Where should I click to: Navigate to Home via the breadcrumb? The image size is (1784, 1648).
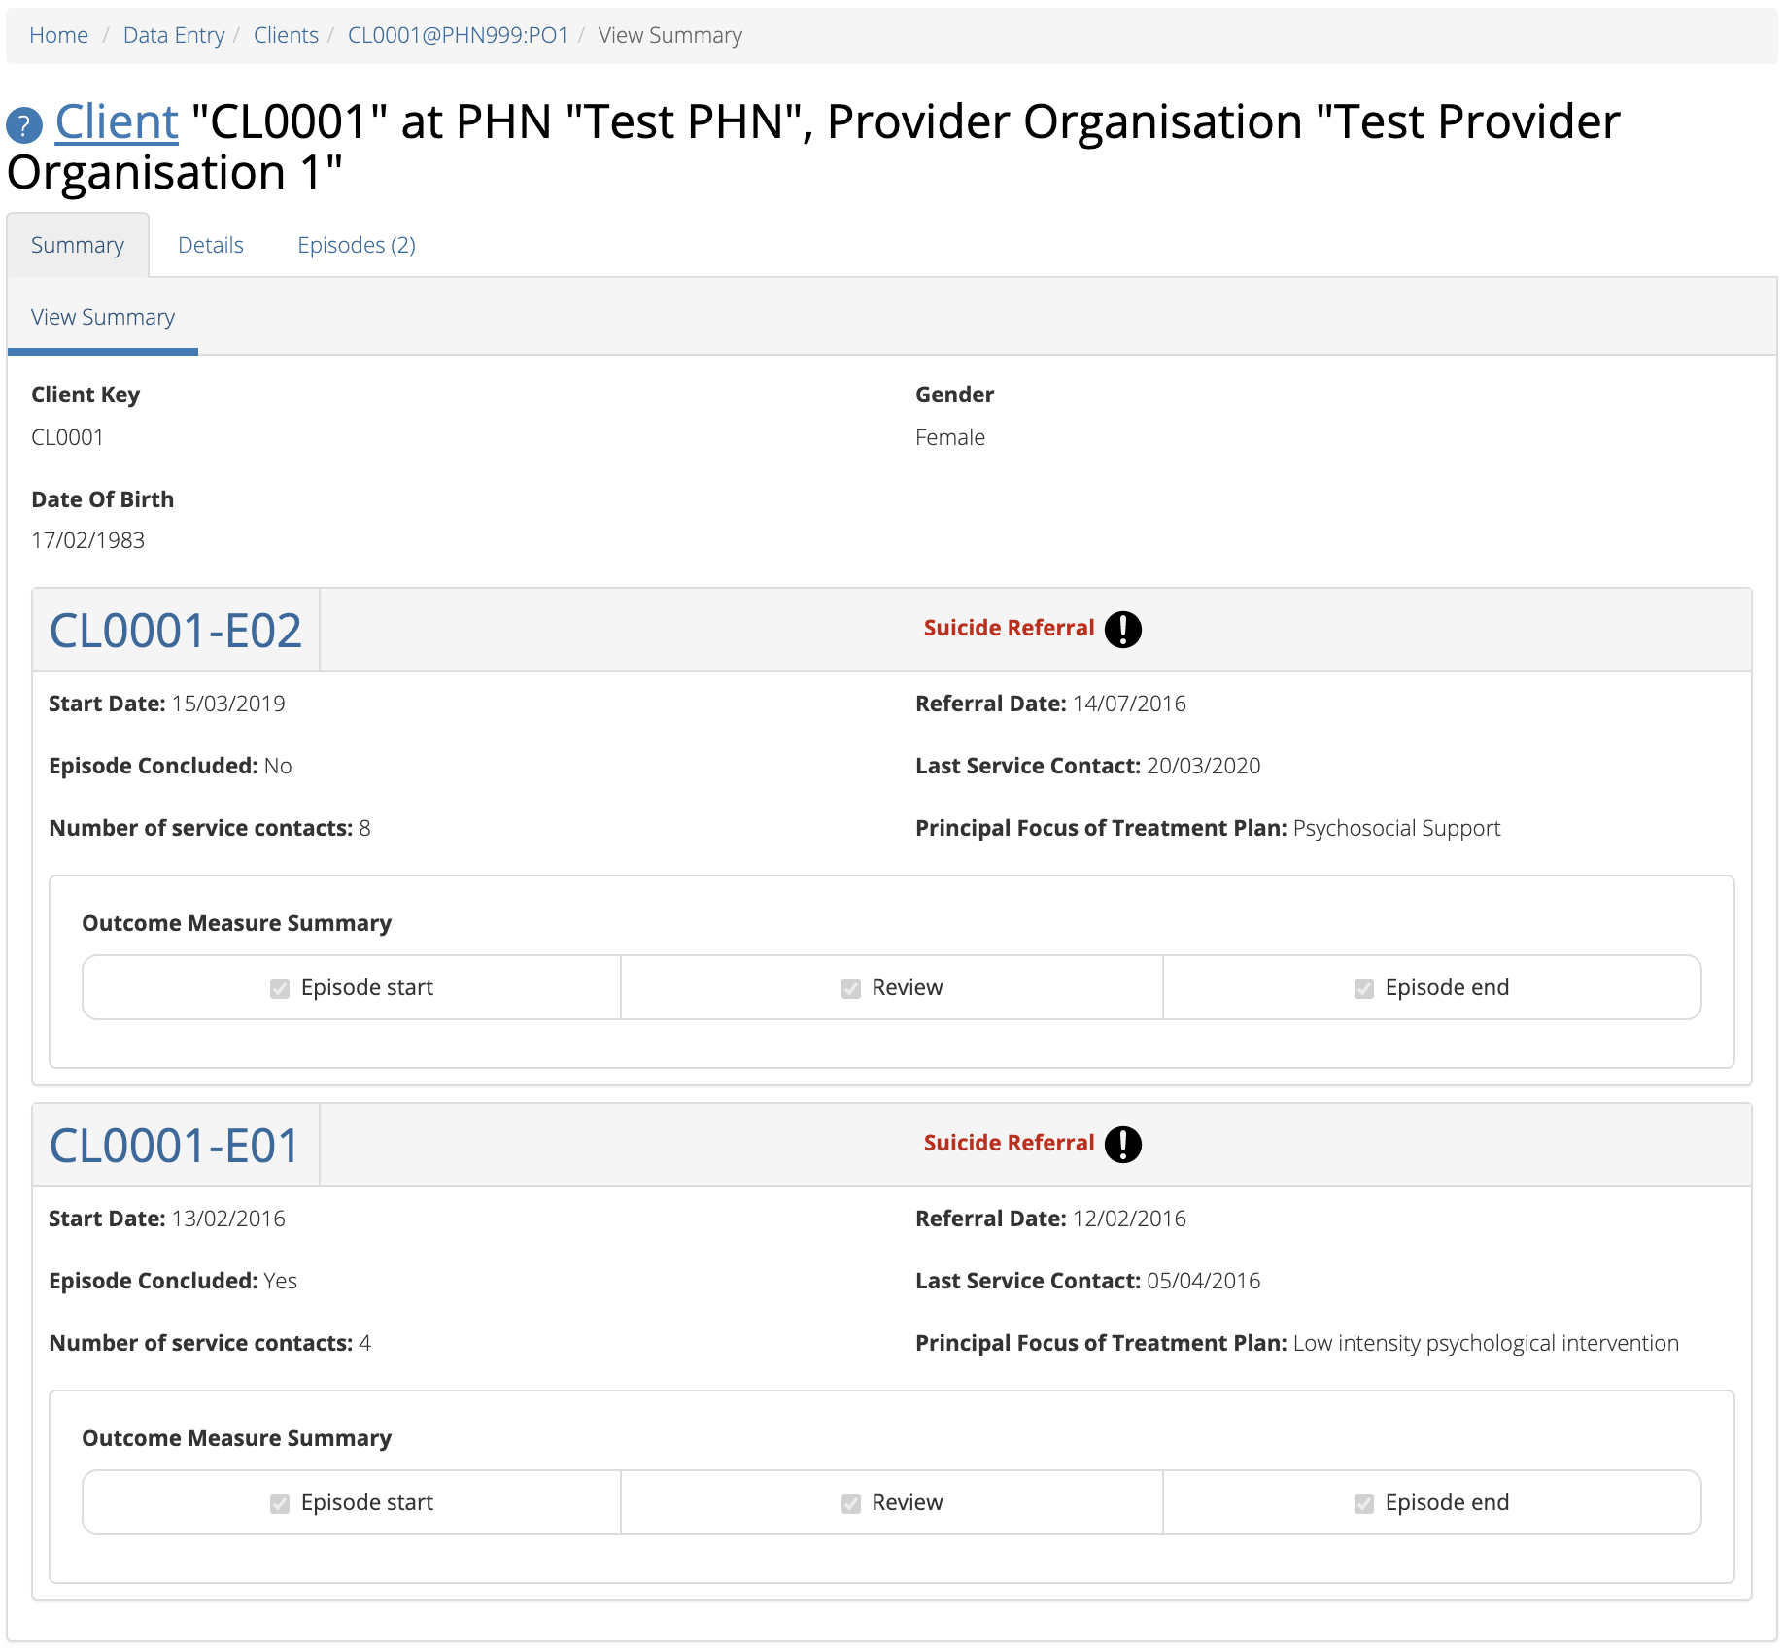pos(59,35)
